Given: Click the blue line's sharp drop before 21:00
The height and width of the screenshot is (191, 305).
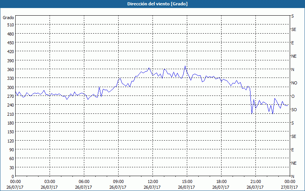Looking at the screenshot, I should pyautogui.click(x=251, y=100).
